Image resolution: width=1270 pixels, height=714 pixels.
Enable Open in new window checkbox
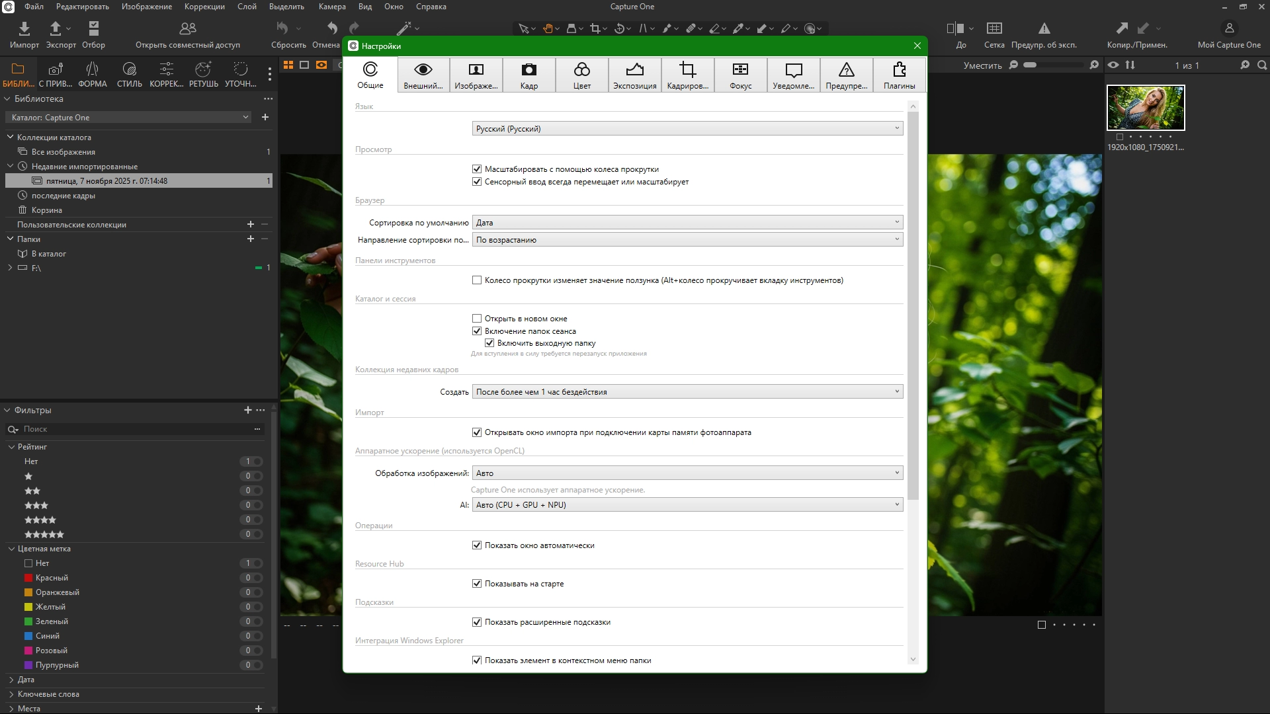point(477,319)
